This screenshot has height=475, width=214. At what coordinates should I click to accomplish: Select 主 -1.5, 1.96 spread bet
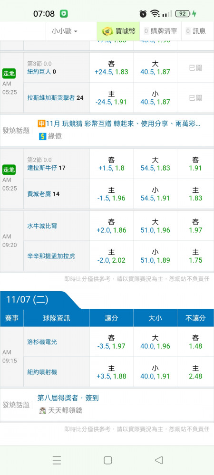click(x=112, y=194)
